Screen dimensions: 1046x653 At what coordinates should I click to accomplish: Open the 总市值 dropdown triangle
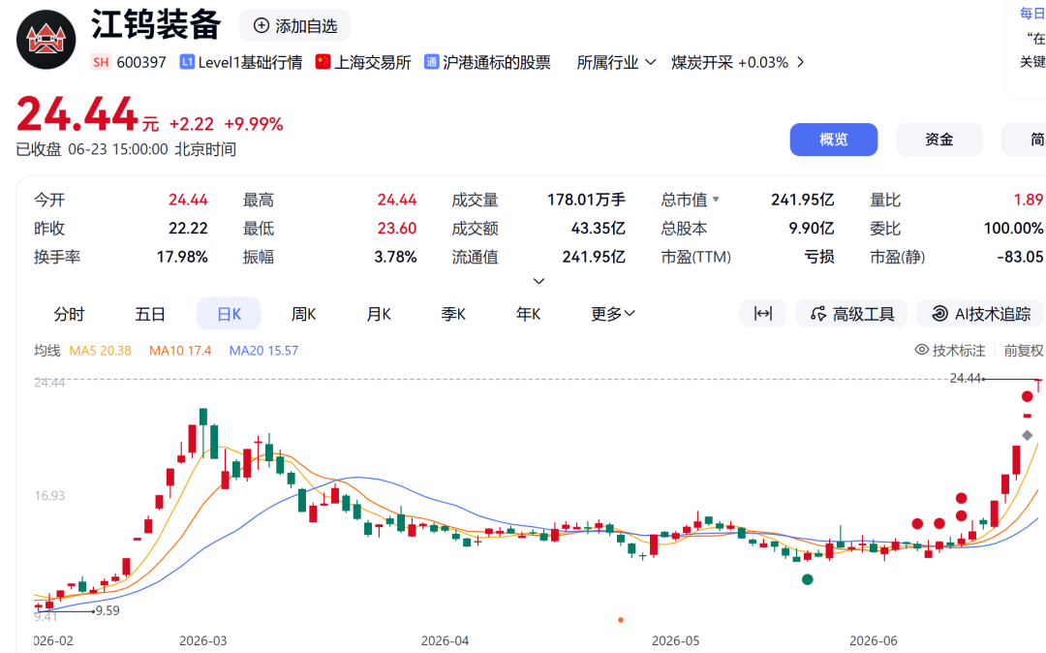pos(716,199)
